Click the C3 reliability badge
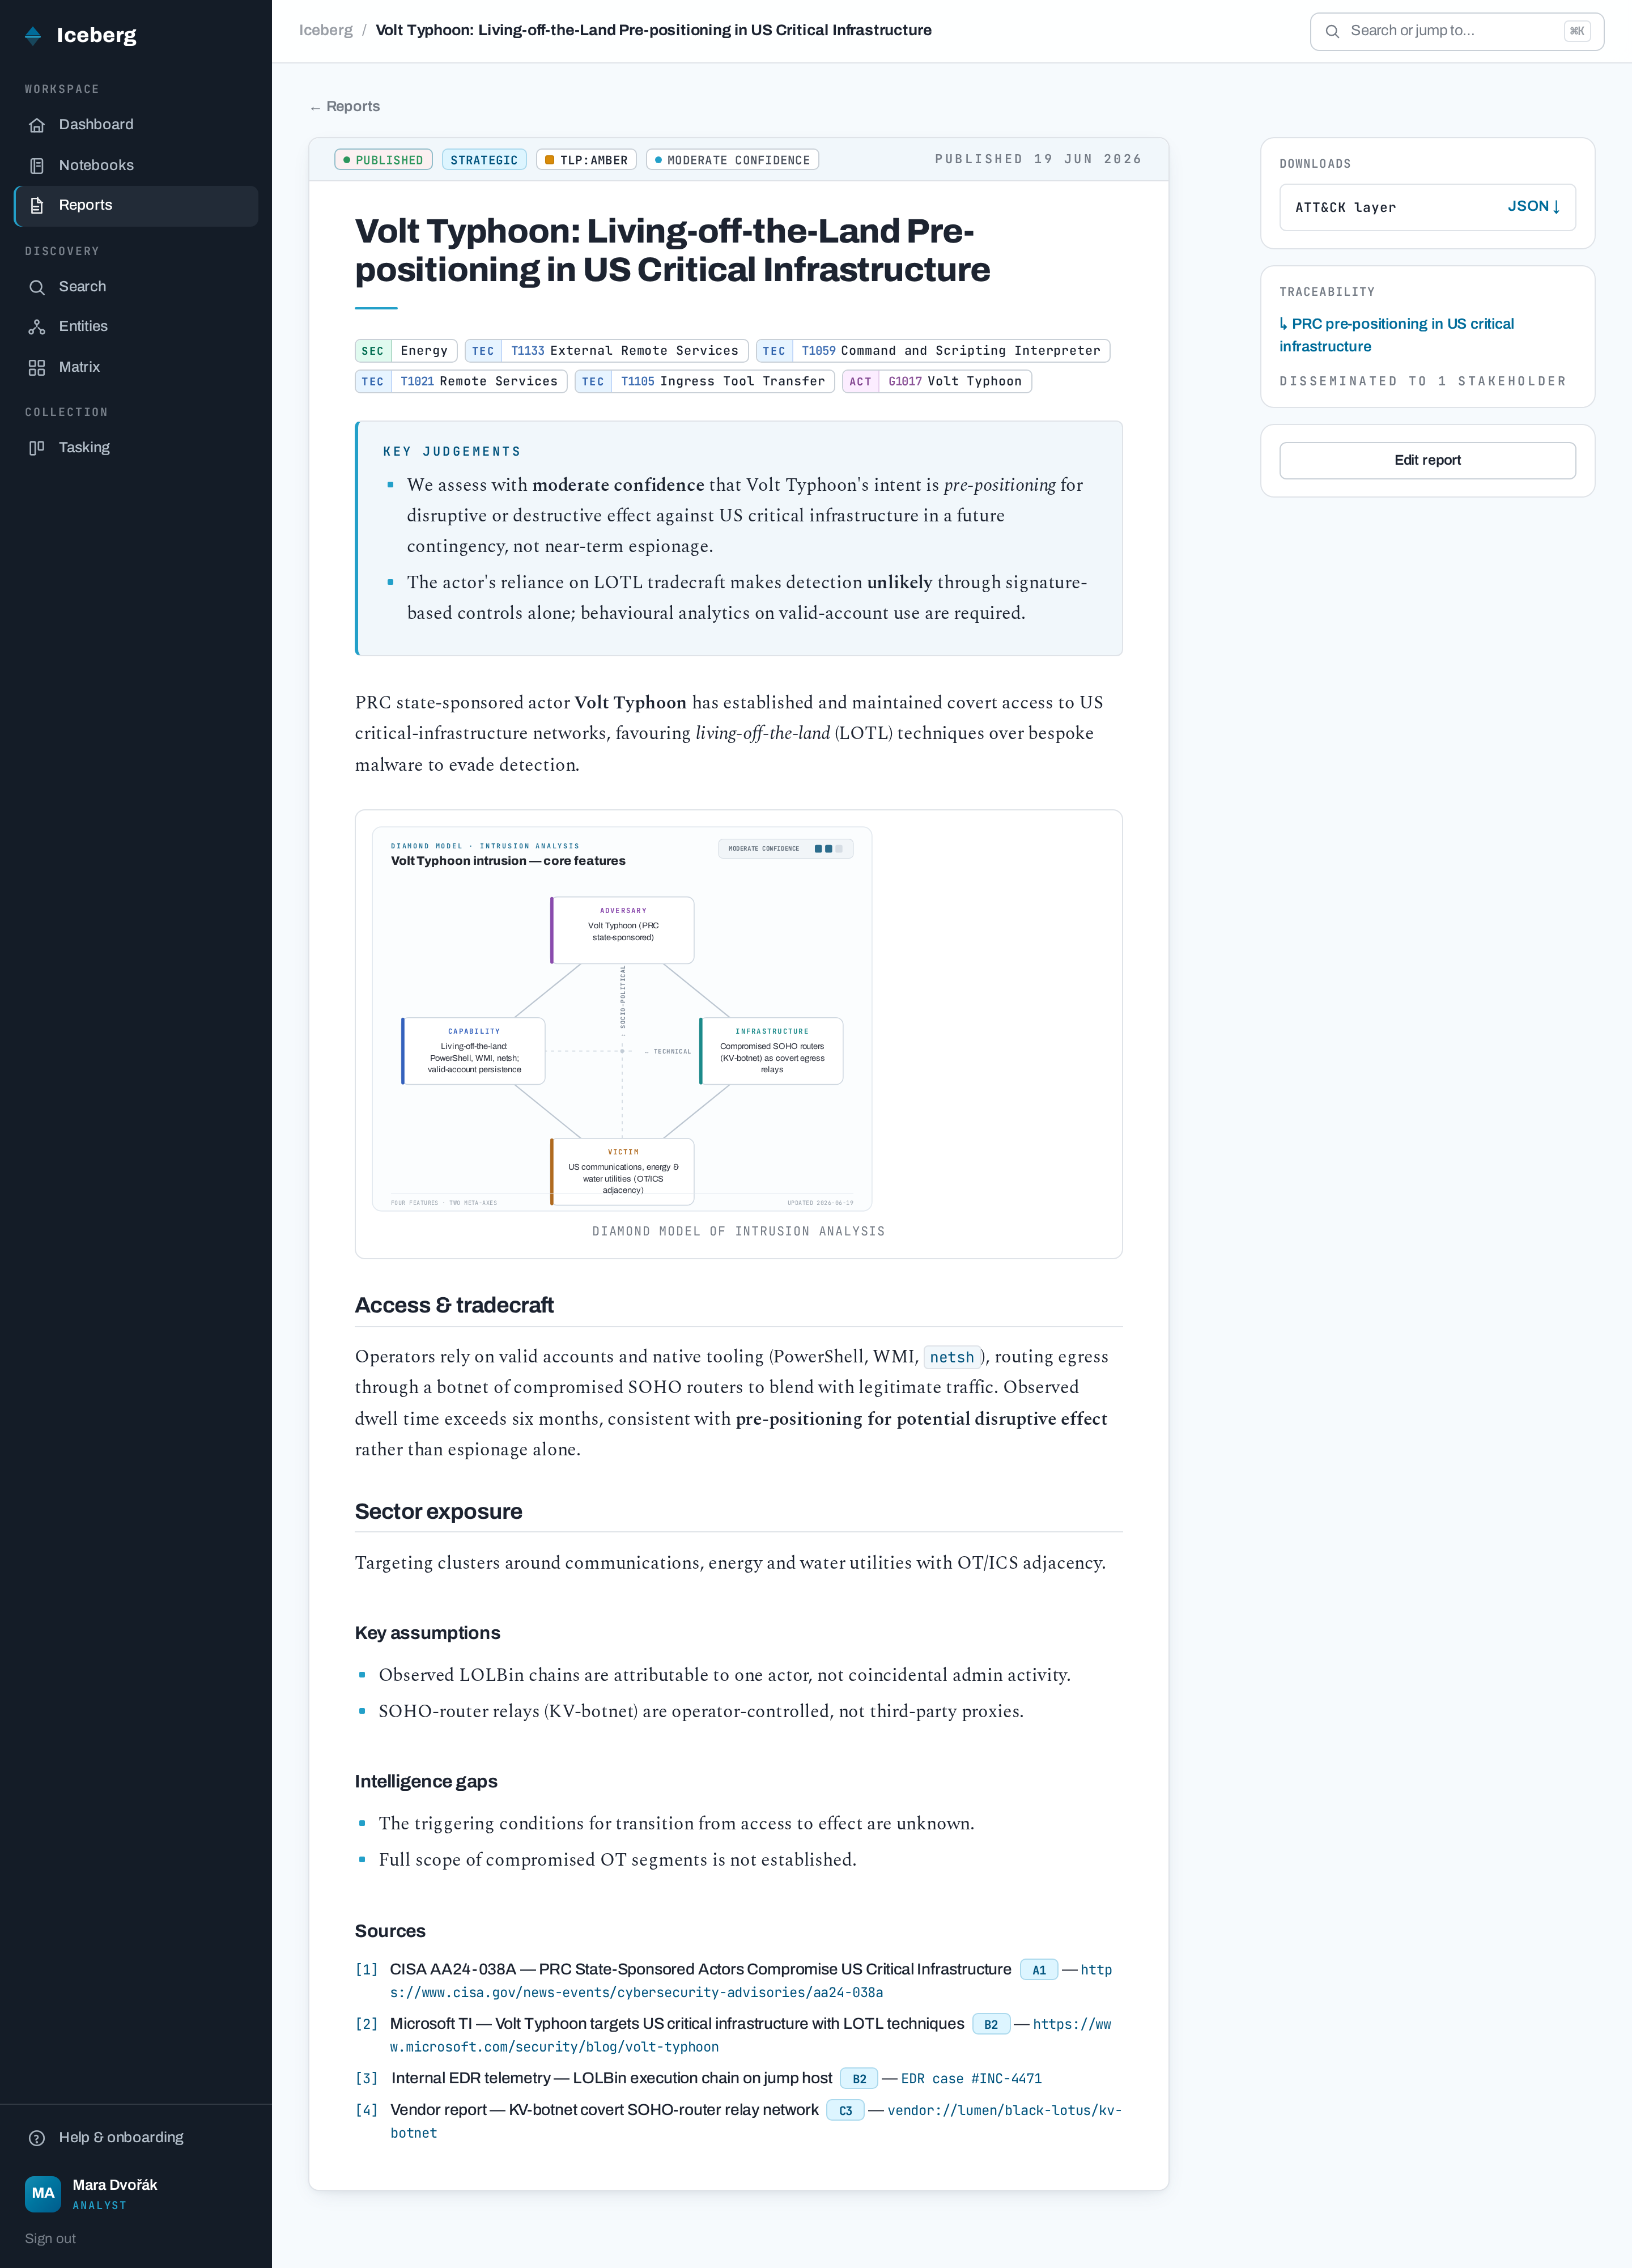Image resolution: width=1632 pixels, height=2268 pixels. pyautogui.click(x=845, y=2111)
